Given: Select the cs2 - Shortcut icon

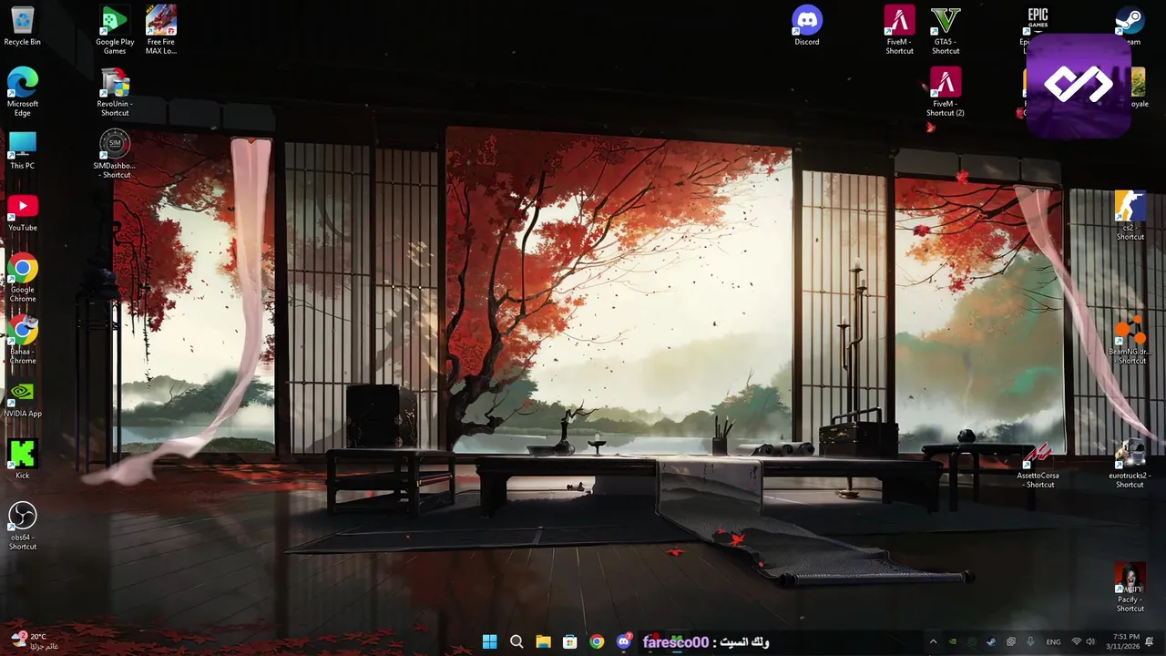Looking at the screenshot, I should [x=1130, y=216].
